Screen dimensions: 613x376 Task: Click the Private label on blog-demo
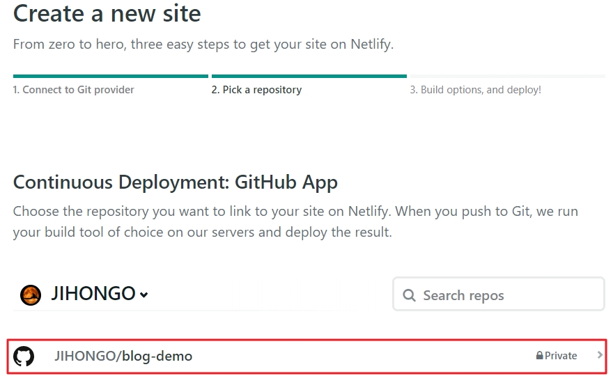click(x=561, y=356)
